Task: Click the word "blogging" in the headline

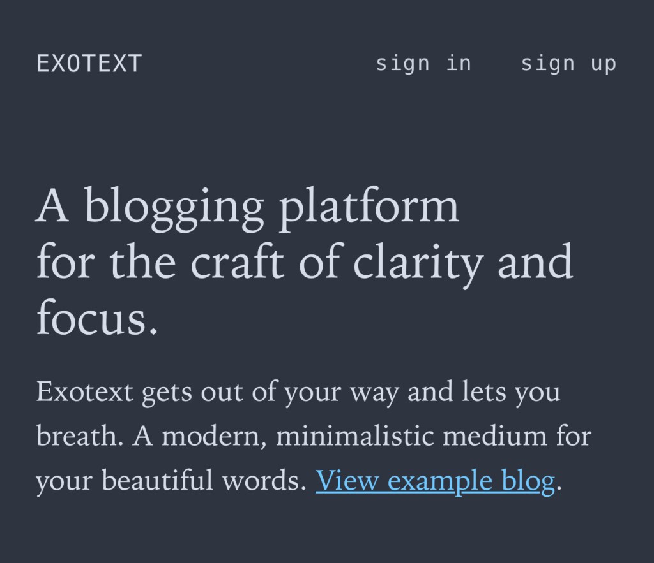Action: pyautogui.click(x=174, y=207)
